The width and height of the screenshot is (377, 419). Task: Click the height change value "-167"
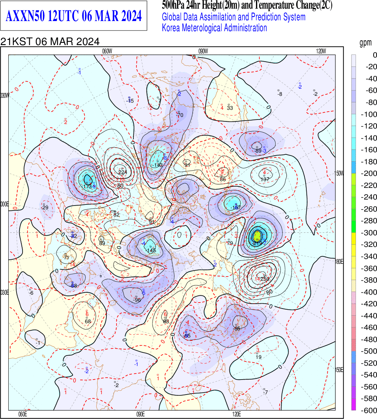pyautogui.click(x=236, y=207)
